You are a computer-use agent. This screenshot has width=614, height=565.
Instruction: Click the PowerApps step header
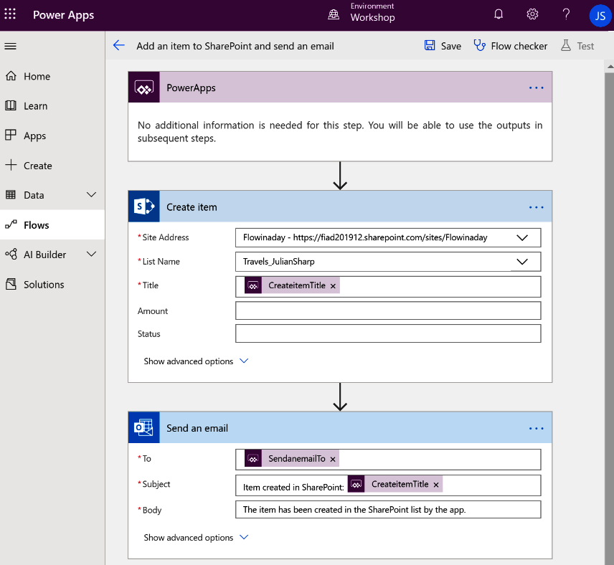click(340, 87)
